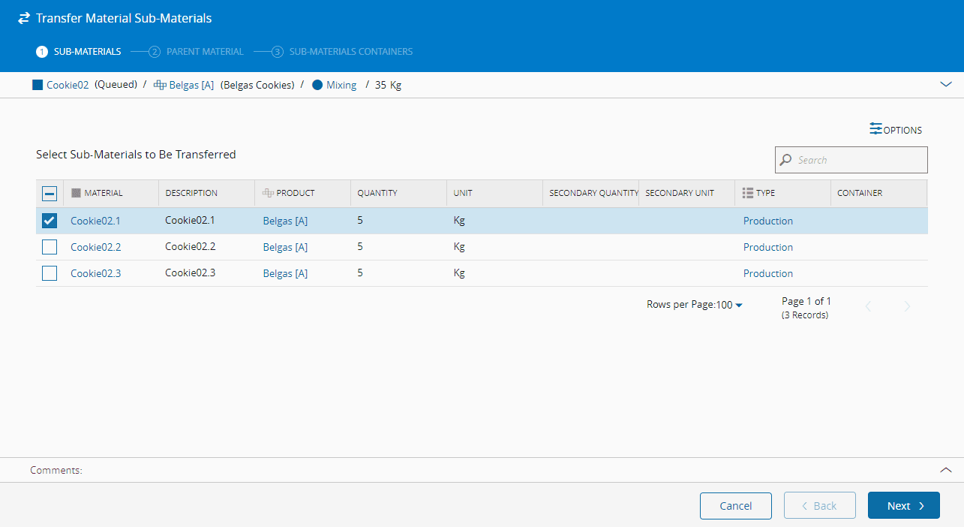964x527 pixels.
Task: Open the Options sliders icon
Action: 875,129
